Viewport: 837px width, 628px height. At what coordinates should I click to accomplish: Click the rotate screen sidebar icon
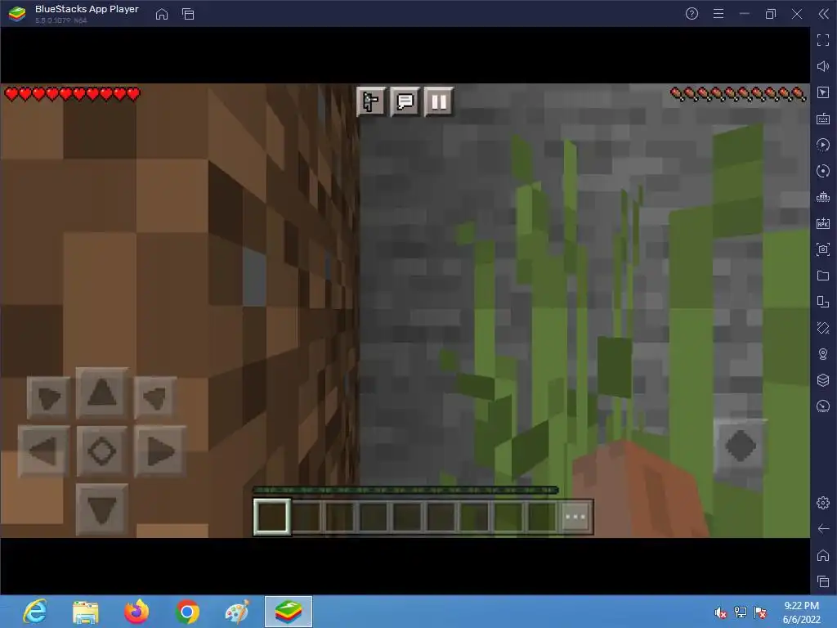(x=823, y=328)
